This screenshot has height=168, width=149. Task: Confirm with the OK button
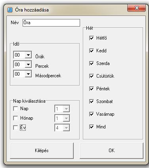(111, 151)
